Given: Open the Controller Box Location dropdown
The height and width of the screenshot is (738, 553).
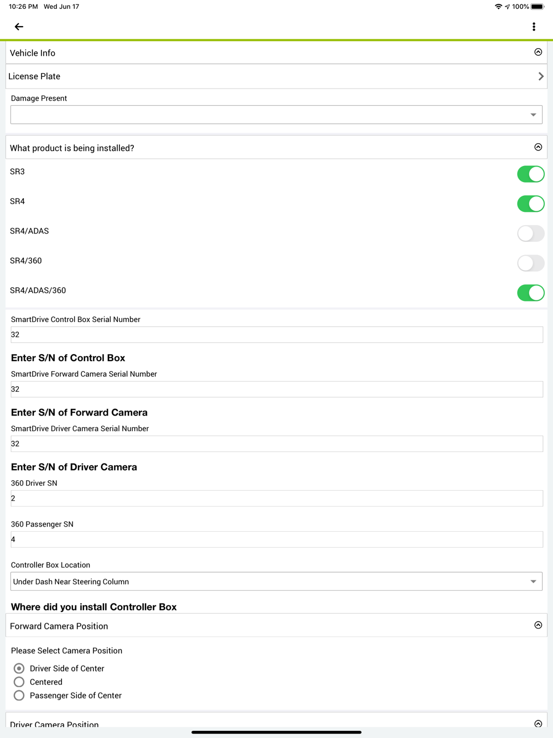Looking at the screenshot, I should (276, 581).
